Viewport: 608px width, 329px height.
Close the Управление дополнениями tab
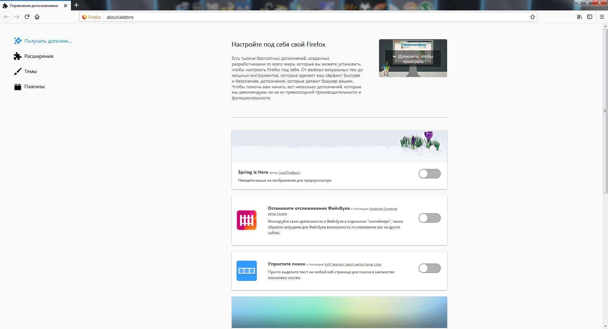(66, 6)
